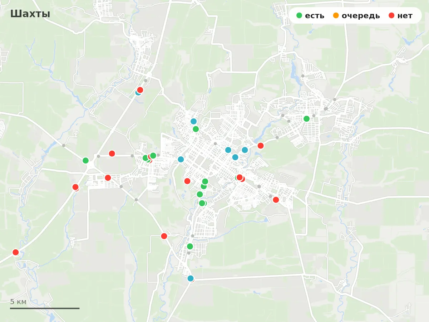Select the southernmost green marker
Screen dimensions: 429x322
point(190,247)
